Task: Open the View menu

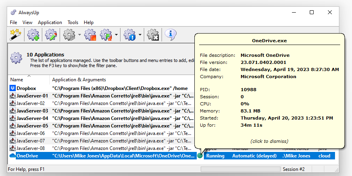Action: (27, 22)
